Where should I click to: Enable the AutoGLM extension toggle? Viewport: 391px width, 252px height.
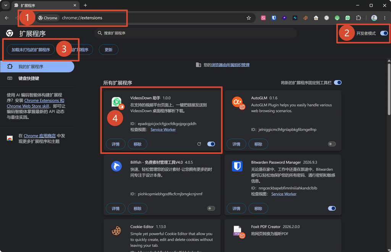pos(332,144)
